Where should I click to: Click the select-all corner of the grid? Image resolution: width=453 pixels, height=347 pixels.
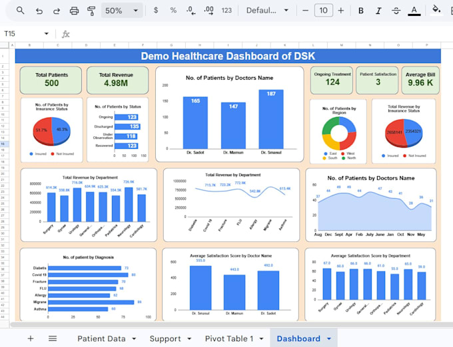(x=5, y=45)
